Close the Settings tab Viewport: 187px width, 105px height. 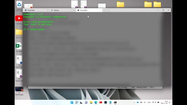click(x=74, y=10)
